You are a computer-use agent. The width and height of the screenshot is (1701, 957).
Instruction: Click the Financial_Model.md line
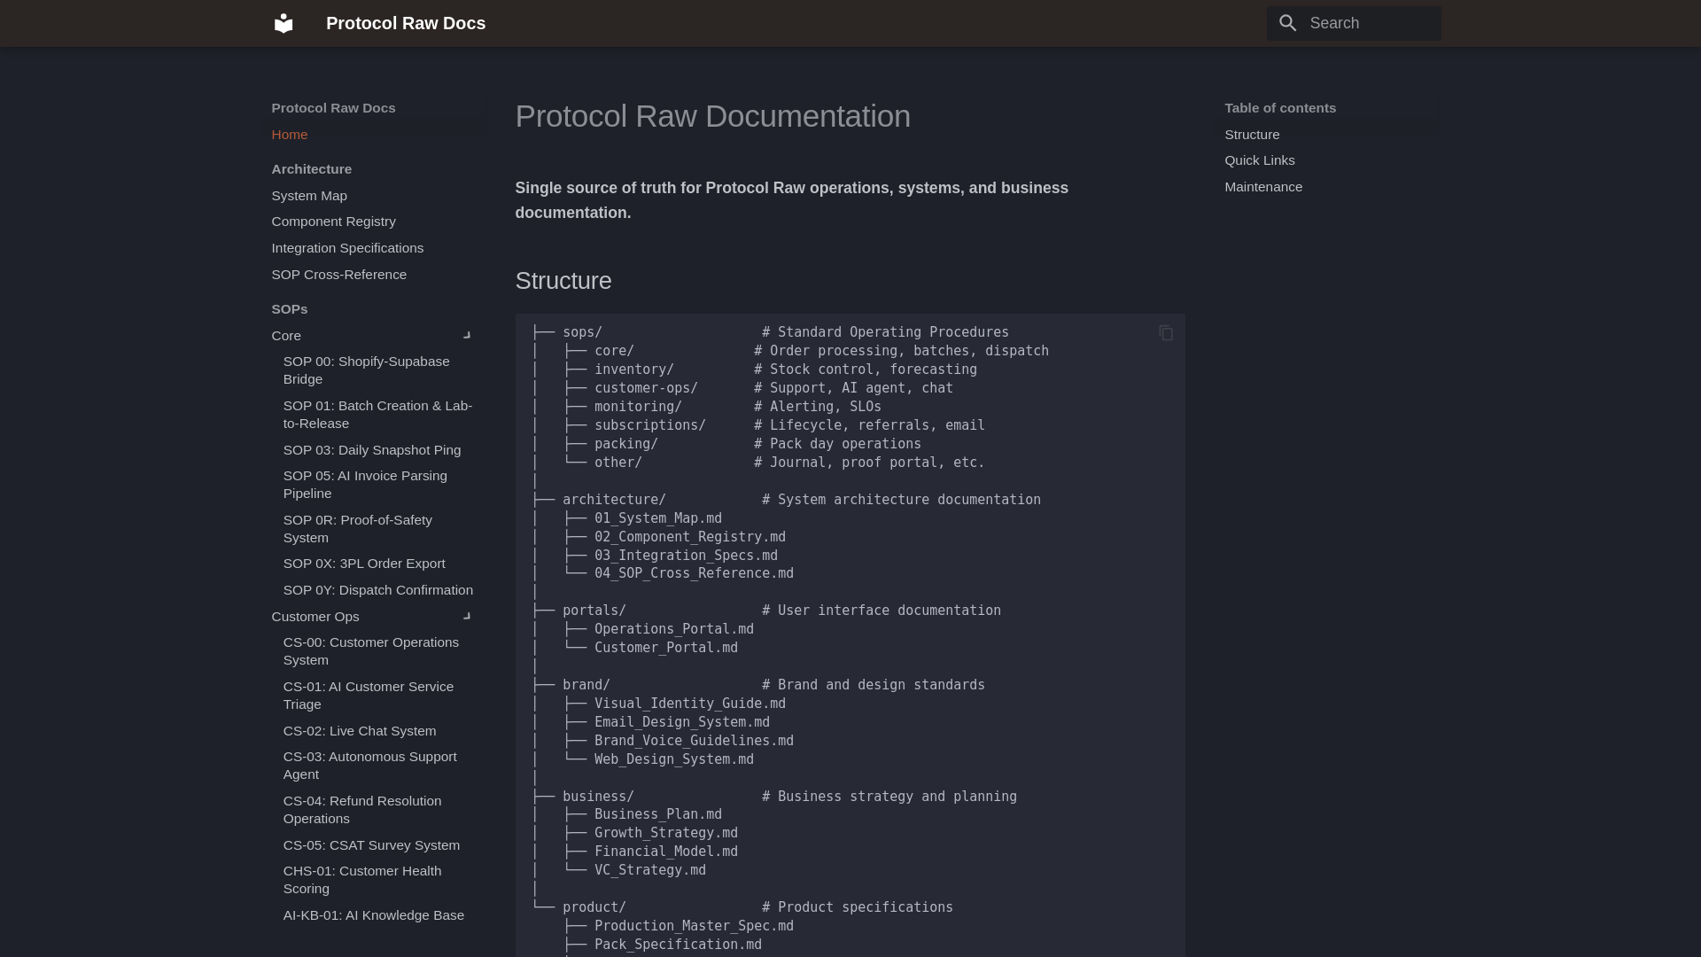tap(666, 852)
